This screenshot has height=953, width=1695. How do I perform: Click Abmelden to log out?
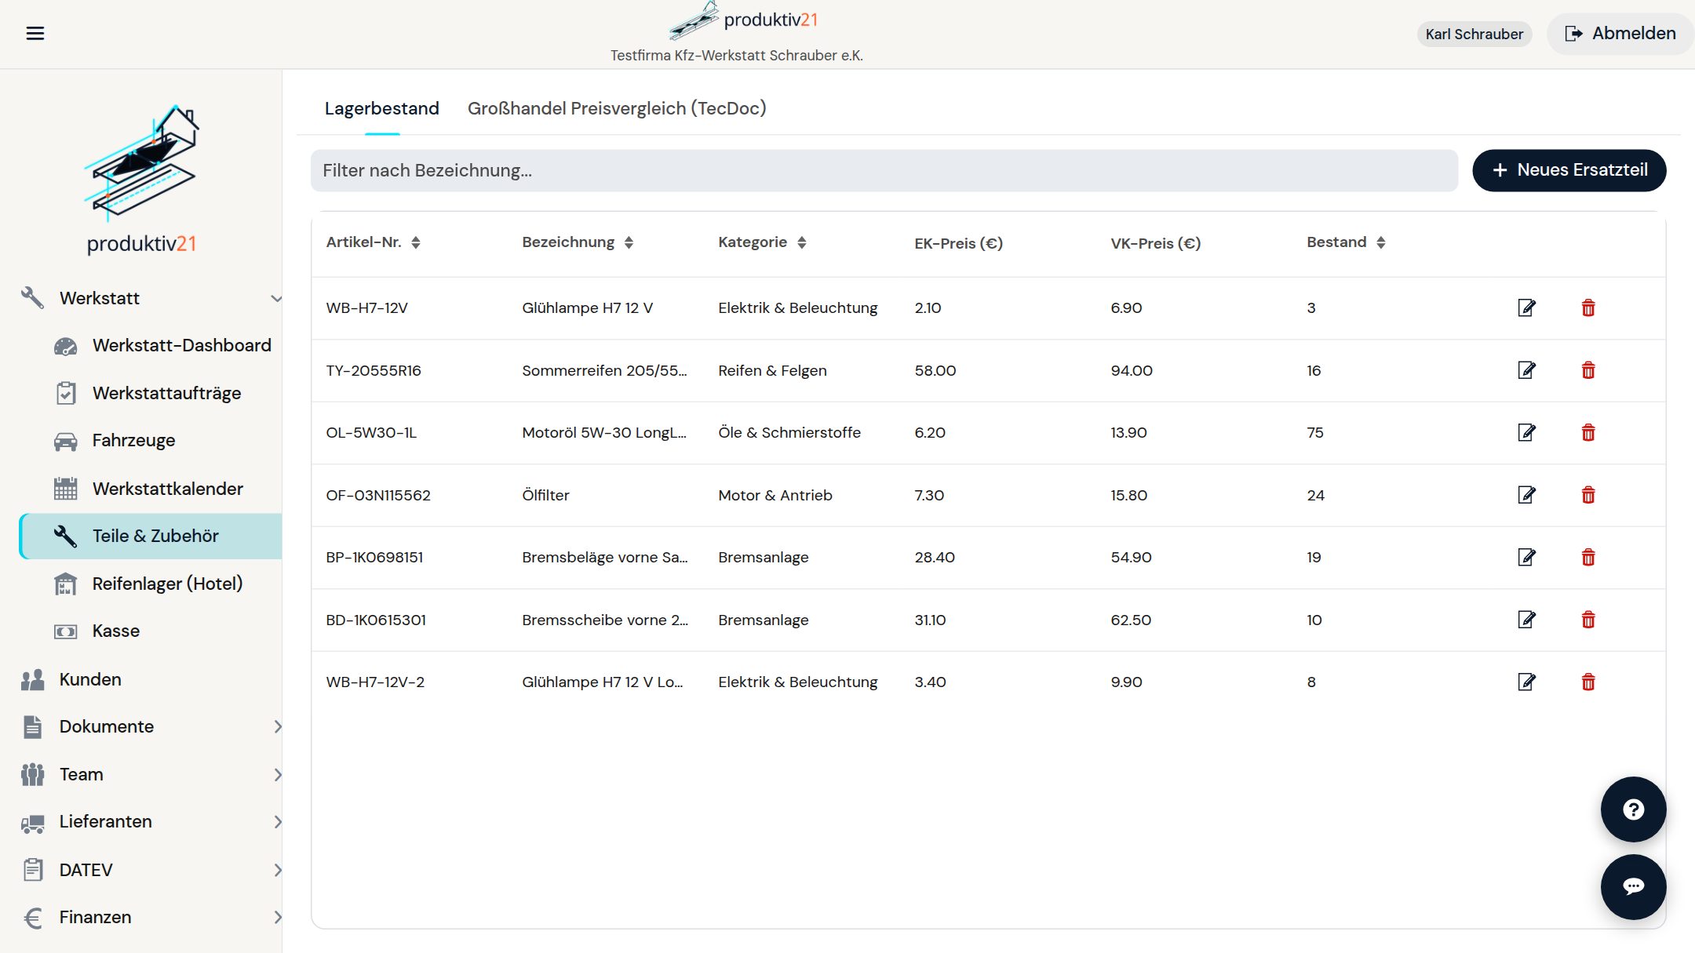[x=1620, y=34]
